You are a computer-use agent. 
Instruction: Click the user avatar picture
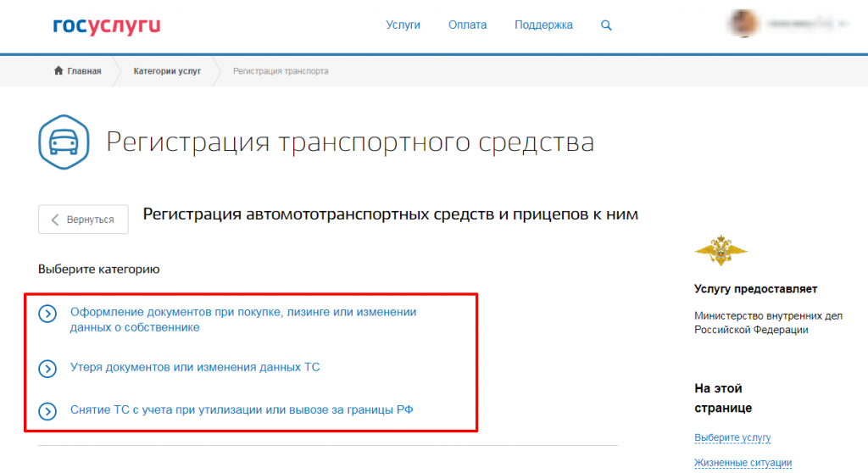tap(743, 24)
